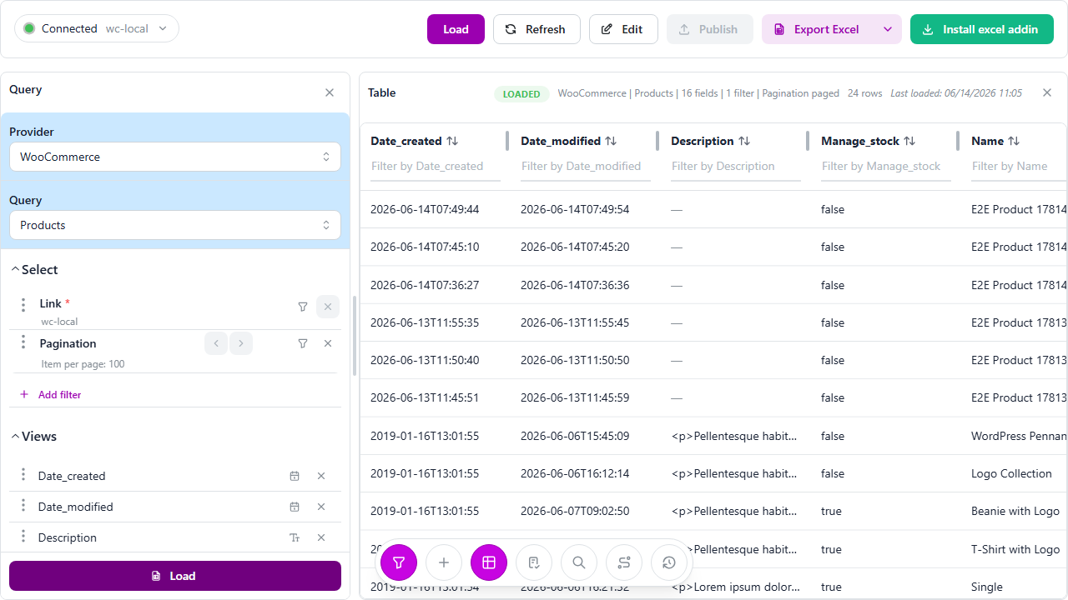Go to previous page in Pagination
The image size is (1068, 600).
[216, 343]
